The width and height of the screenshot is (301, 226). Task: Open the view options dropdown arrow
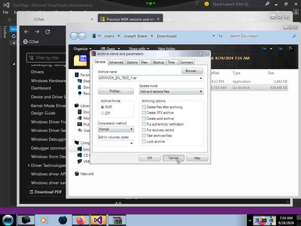(x=271, y=49)
